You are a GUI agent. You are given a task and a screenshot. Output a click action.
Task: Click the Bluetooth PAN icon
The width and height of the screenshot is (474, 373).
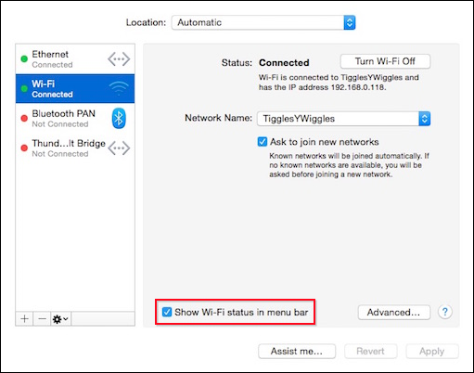[119, 118]
